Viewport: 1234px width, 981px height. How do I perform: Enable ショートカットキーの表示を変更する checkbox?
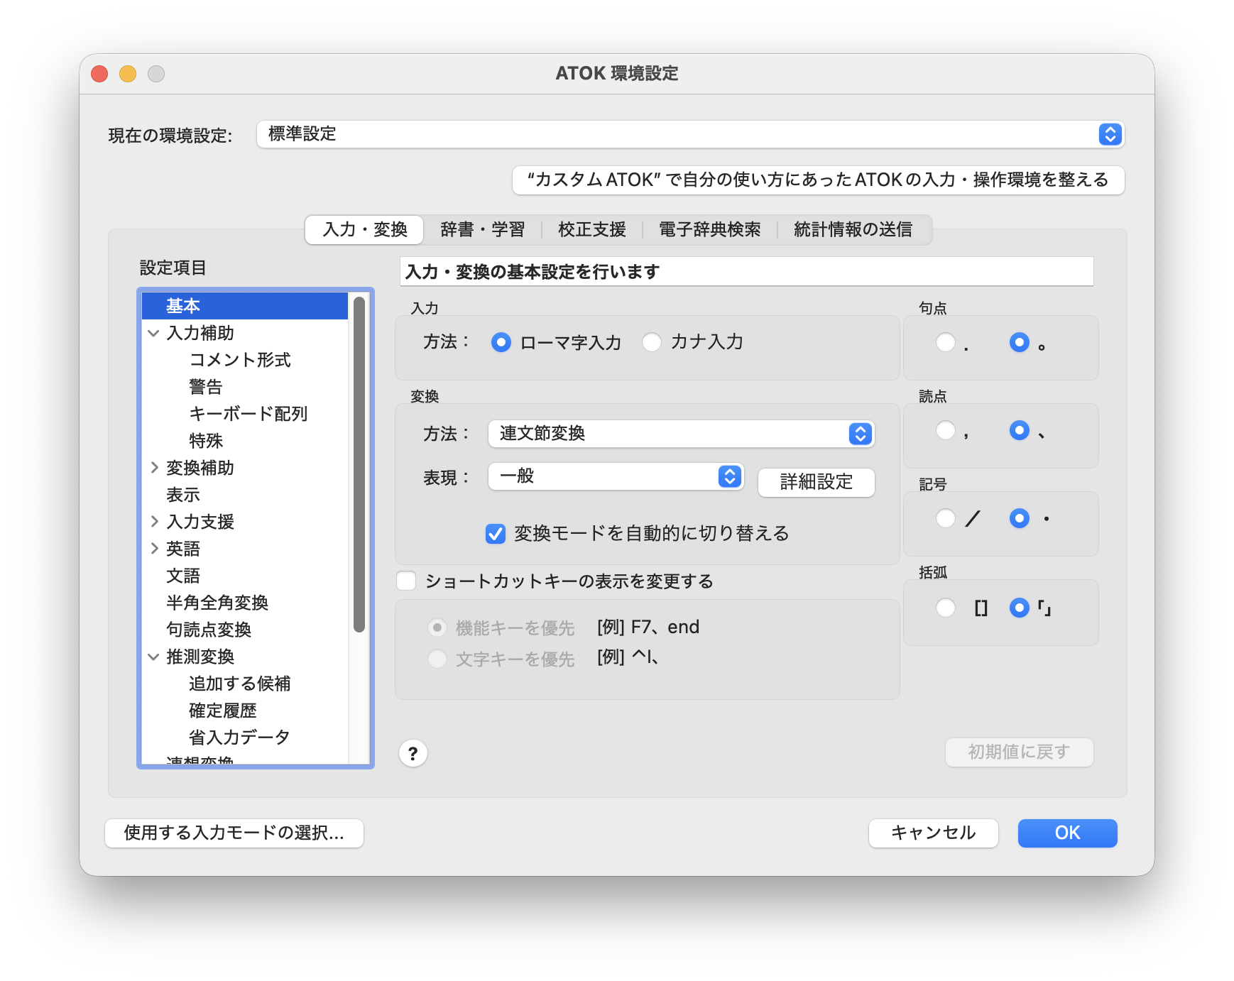pyautogui.click(x=407, y=581)
